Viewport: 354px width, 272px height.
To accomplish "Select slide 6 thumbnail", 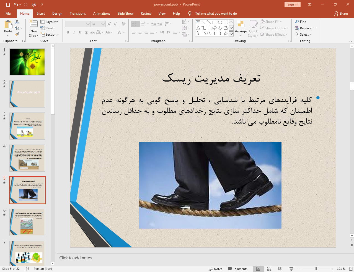I will (x=27, y=222).
